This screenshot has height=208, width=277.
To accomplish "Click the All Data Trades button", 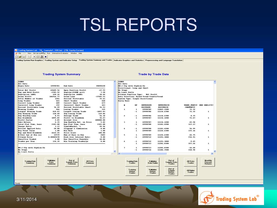I will 190,162.
